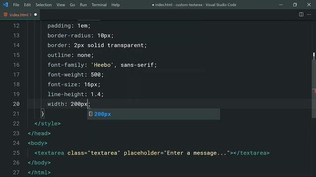316x177 pixels.
Task: Click the 'font-weight: 500;' line
Action: (76, 75)
